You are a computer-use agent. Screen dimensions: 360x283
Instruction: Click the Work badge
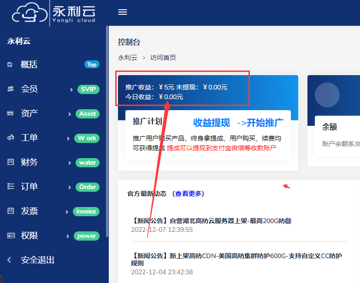(x=87, y=138)
